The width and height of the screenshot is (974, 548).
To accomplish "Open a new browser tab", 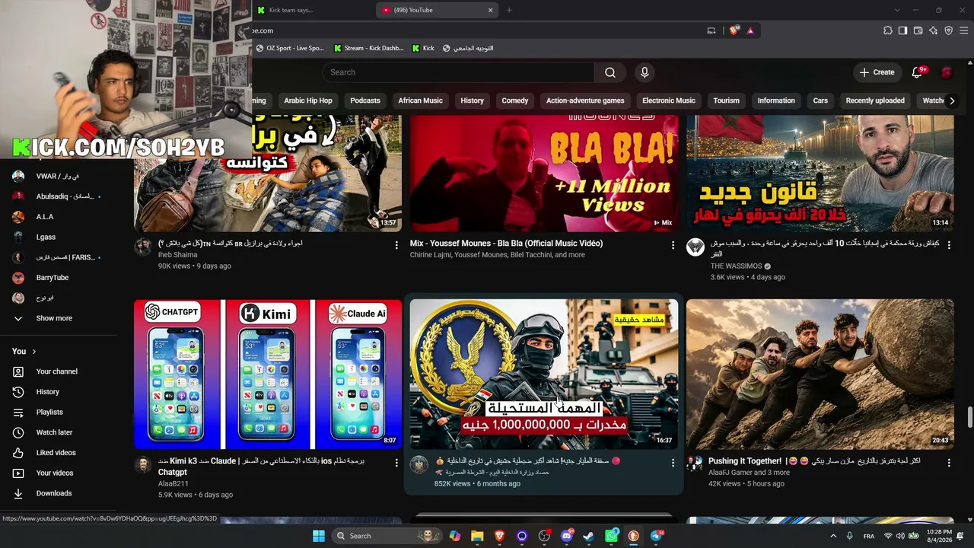I will [509, 10].
